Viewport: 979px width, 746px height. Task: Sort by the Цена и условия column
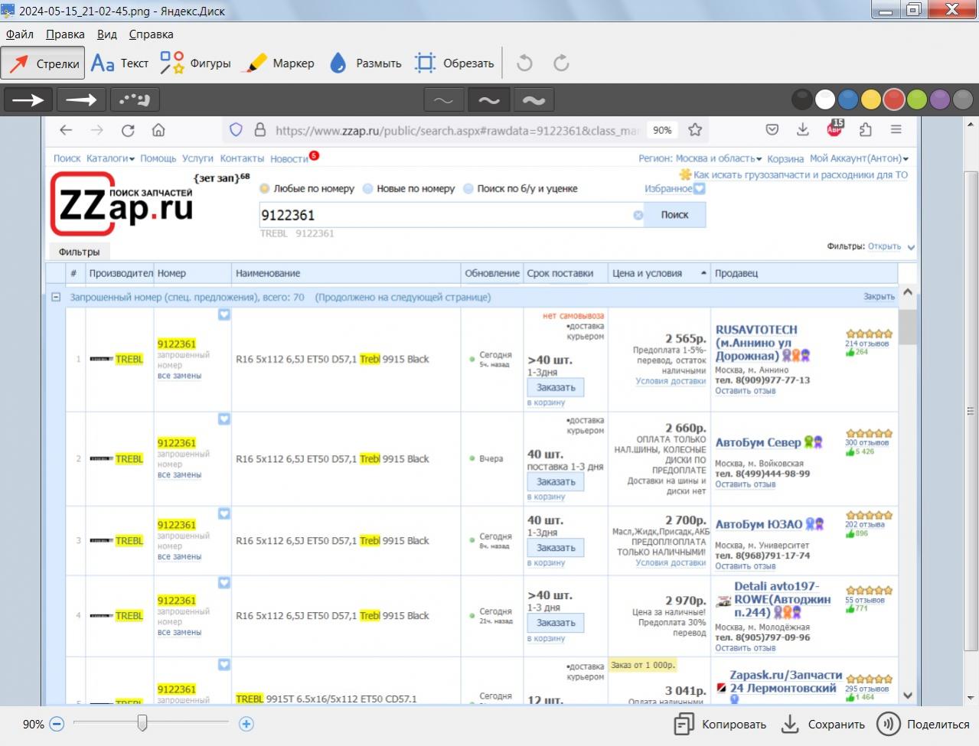point(659,273)
